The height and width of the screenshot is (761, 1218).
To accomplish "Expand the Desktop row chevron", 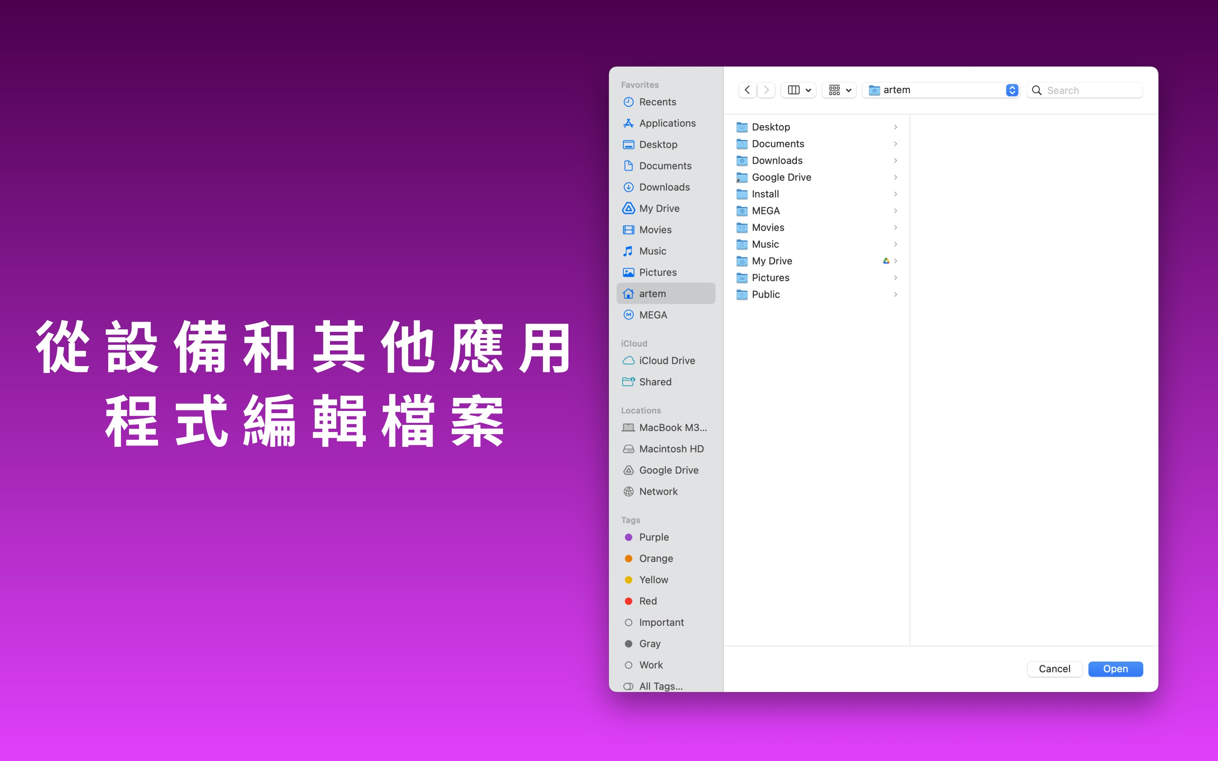I will click(895, 127).
